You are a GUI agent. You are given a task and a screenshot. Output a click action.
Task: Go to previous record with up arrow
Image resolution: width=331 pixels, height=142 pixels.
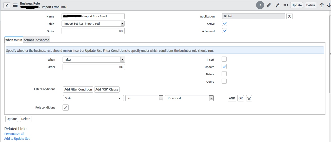tap(322, 5)
